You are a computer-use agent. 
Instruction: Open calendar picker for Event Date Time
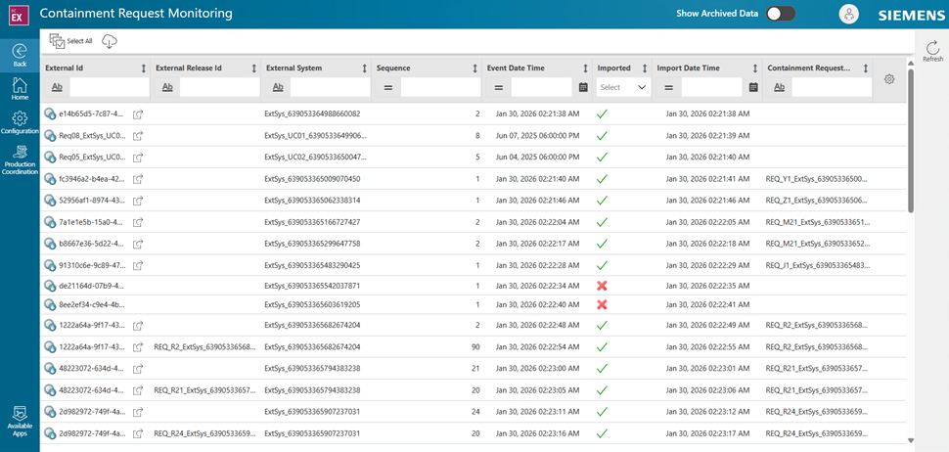click(x=583, y=87)
